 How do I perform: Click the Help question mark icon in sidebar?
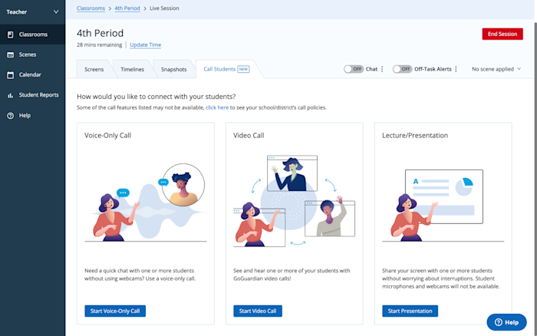(10, 116)
